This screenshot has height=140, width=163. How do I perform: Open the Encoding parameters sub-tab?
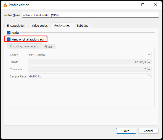pos(24,46)
